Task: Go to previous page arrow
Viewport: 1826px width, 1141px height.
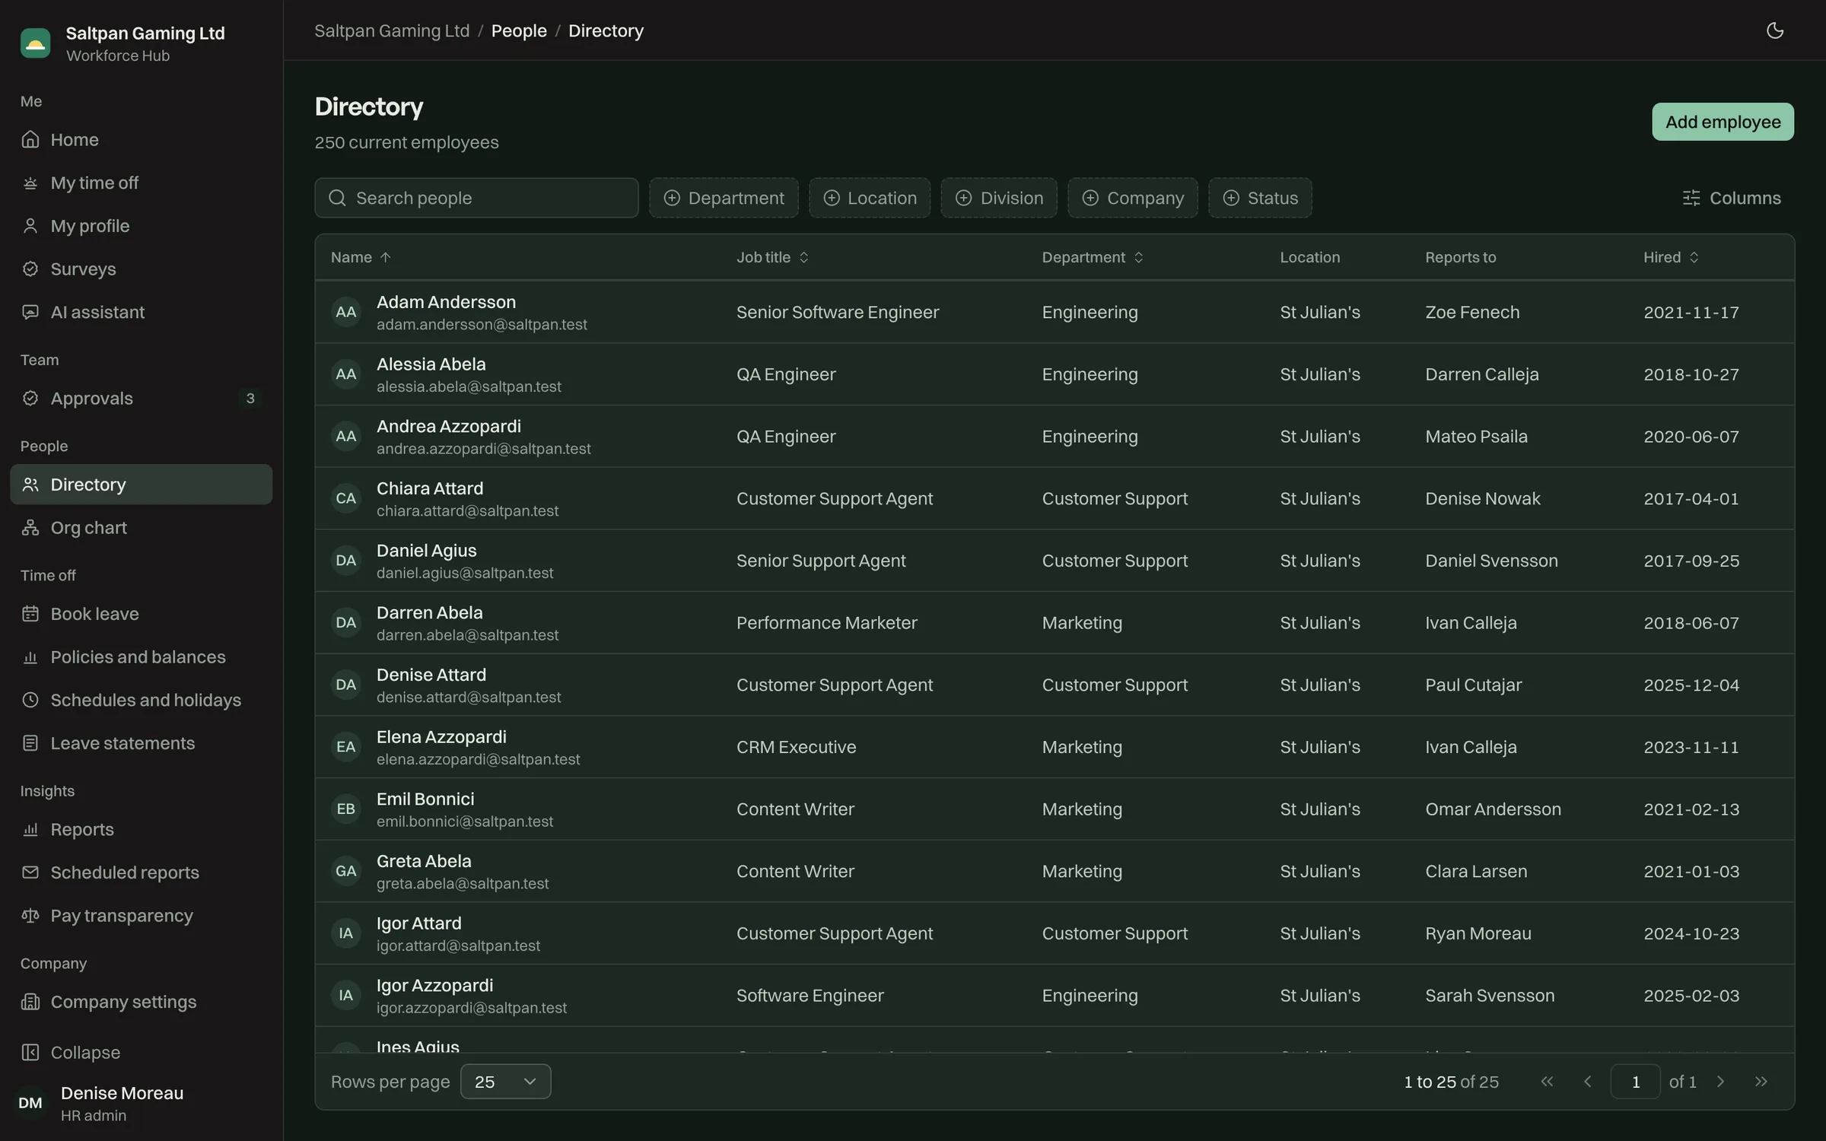Action: (x=1587, y=1081)
